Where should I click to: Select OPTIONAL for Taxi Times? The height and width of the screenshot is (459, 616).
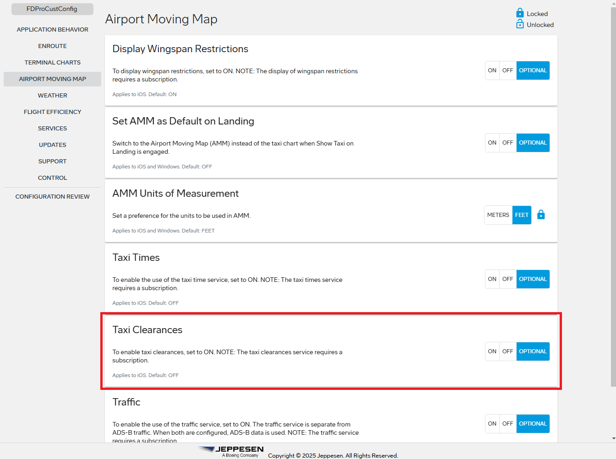coord(533,279)
